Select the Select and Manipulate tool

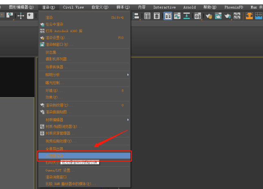tap(21, 16)
